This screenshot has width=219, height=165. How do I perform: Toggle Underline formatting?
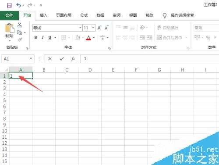pyautogui.click(x=50, y=38)
